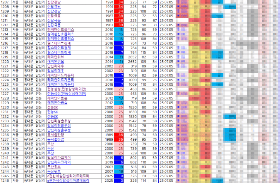Follow the 신답극동 link in row 1212
Viewport: 280px width, 183px height.
pyautogui.click(x=54, y=25)
